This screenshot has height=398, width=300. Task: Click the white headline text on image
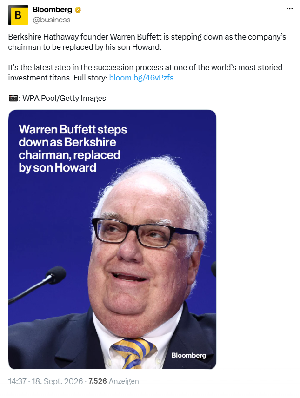pos(73,148)
